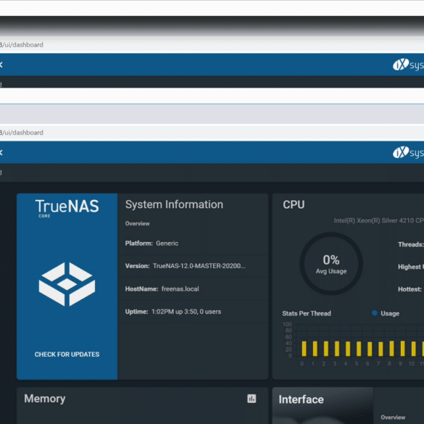Click Overview in the Interface card
424x424 pixels.
pyautogui.click(x=393, y=417)
